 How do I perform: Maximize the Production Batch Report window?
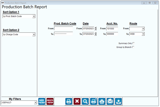(x=150, y=3)
